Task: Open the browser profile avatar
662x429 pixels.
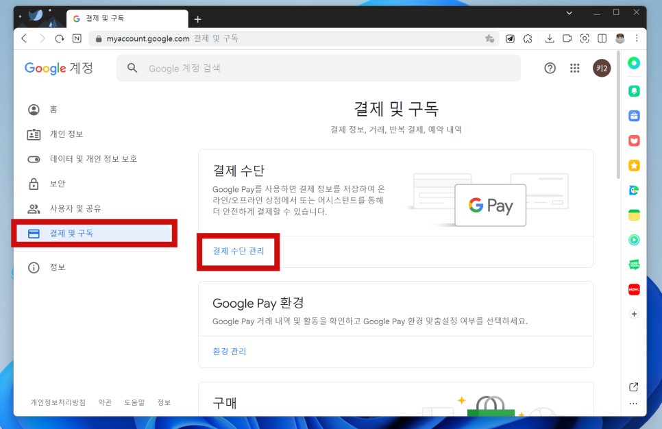Action: [x=620, y=38]
